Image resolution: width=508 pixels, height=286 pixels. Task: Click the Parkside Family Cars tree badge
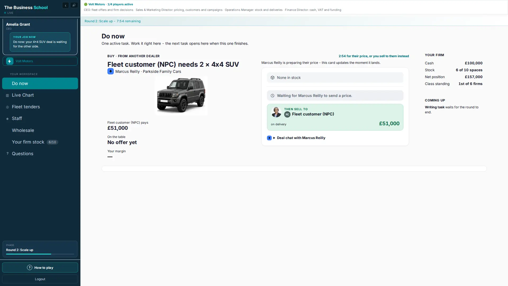[111, 71]
